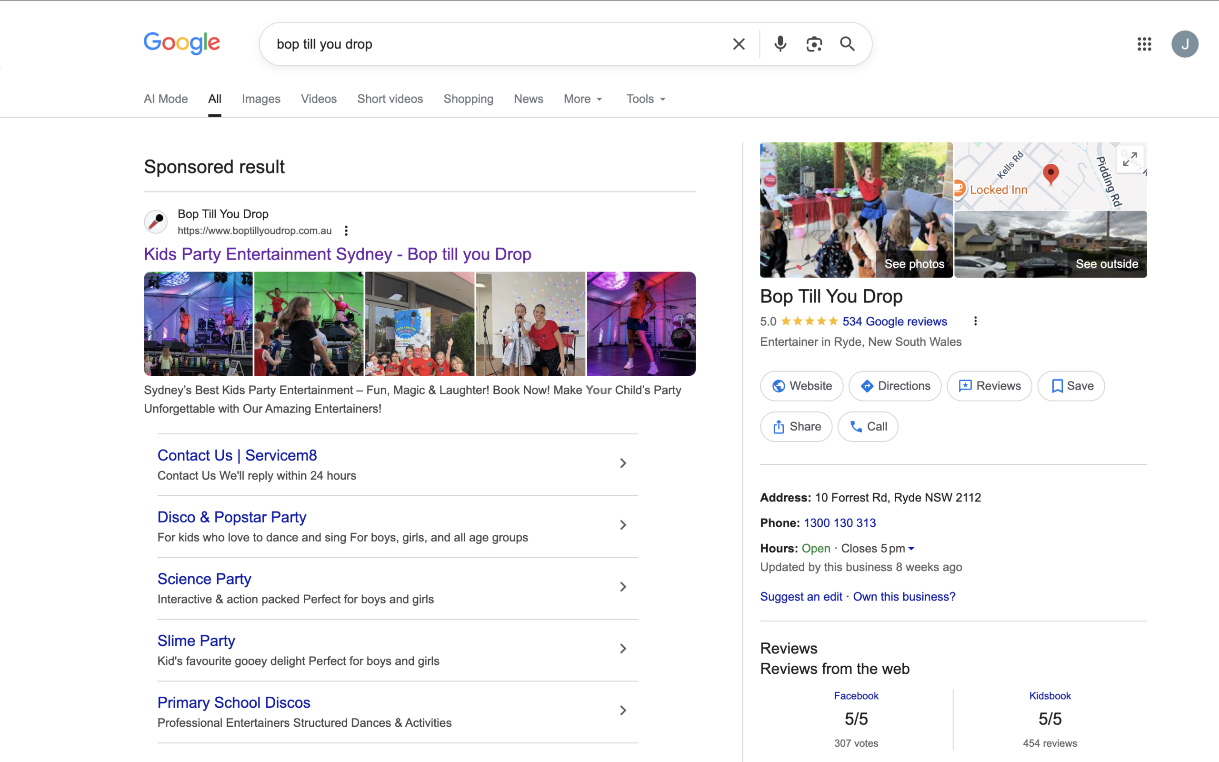
Task: Expand the Disco & Popstar Party chevron
Action: pyautogui.click(x=623, y=525)
